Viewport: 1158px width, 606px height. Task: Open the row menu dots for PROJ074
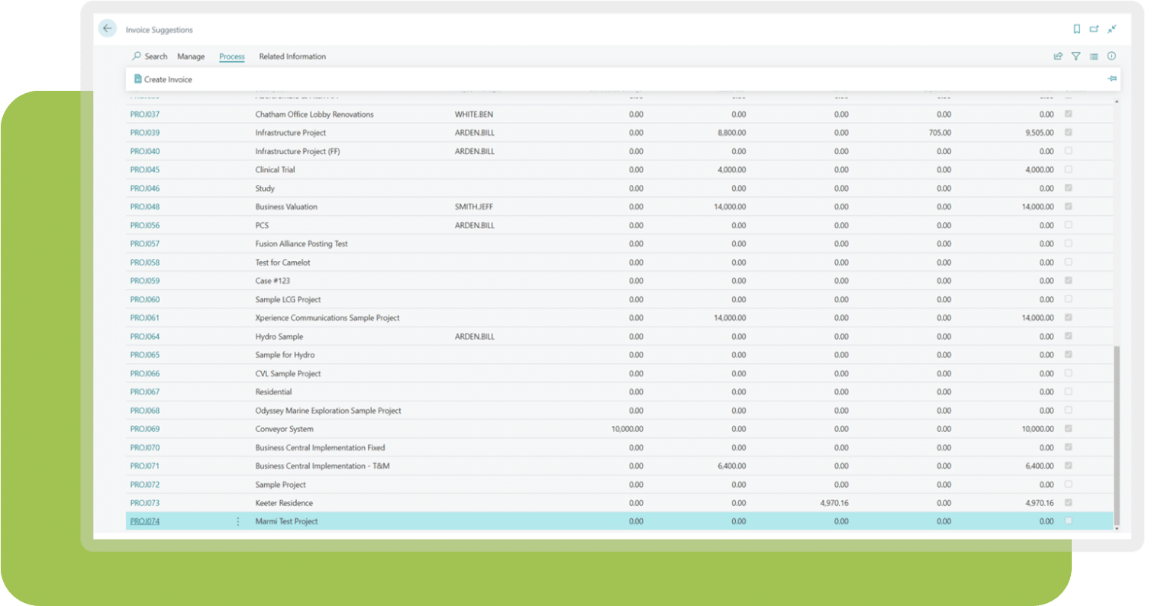tap(238, 521)
